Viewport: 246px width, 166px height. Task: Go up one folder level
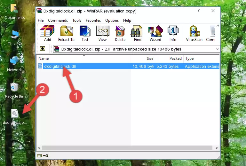coord(43,49)
